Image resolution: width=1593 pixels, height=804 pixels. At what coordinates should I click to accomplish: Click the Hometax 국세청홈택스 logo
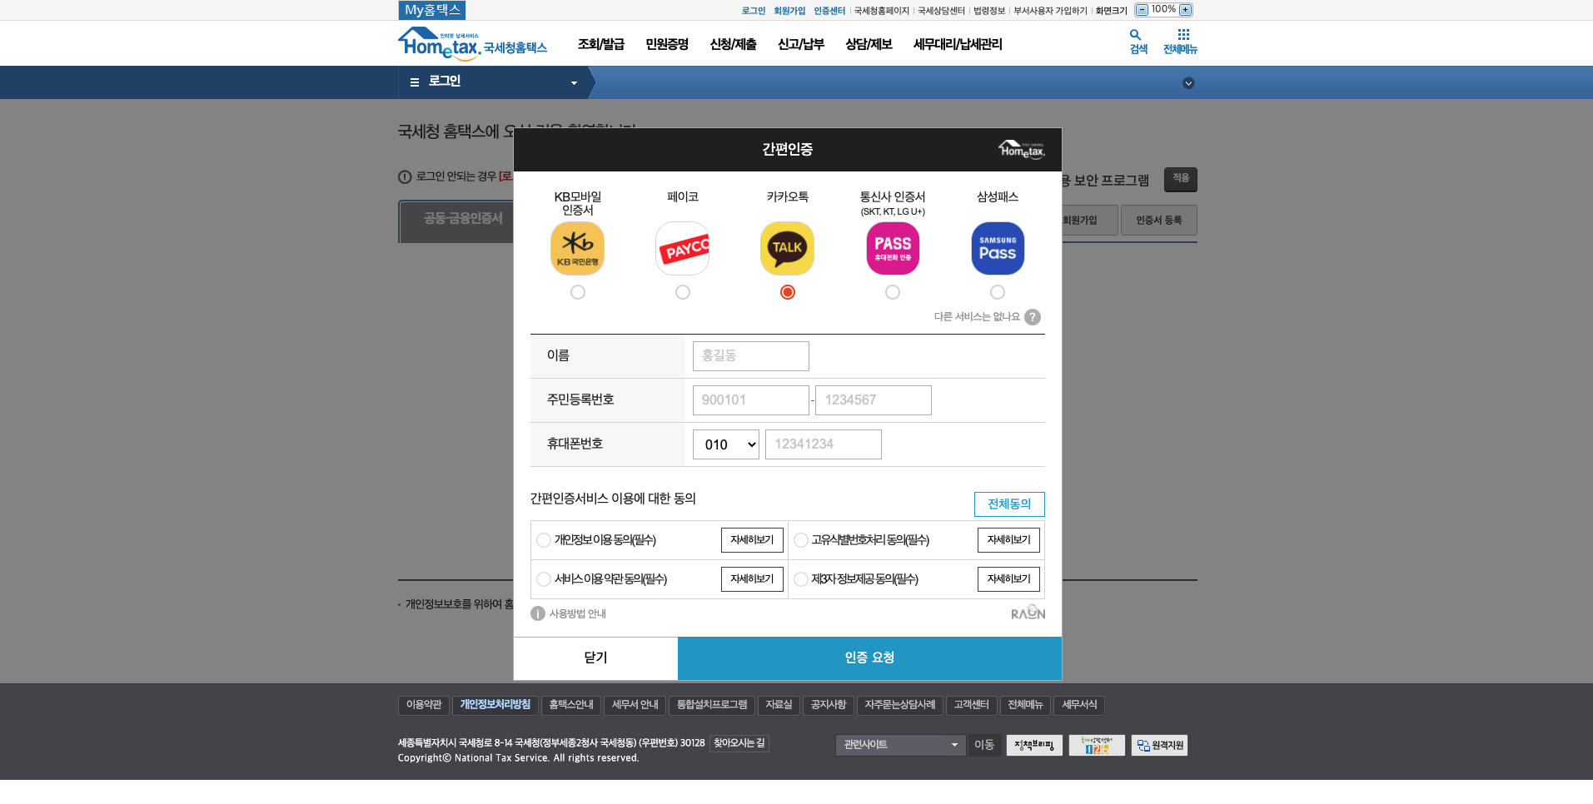(472, 43)
